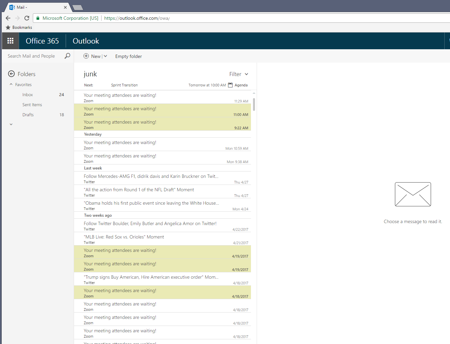Expand the folder list chevron below Drafts
Viewport: 450px width, 344px height.
11,124
